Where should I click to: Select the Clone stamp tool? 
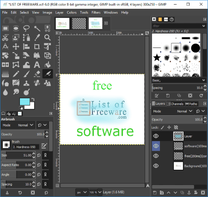[x=26, y=83]
